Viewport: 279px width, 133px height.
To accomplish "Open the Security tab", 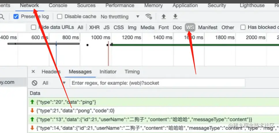I will (x=217, y=5).
